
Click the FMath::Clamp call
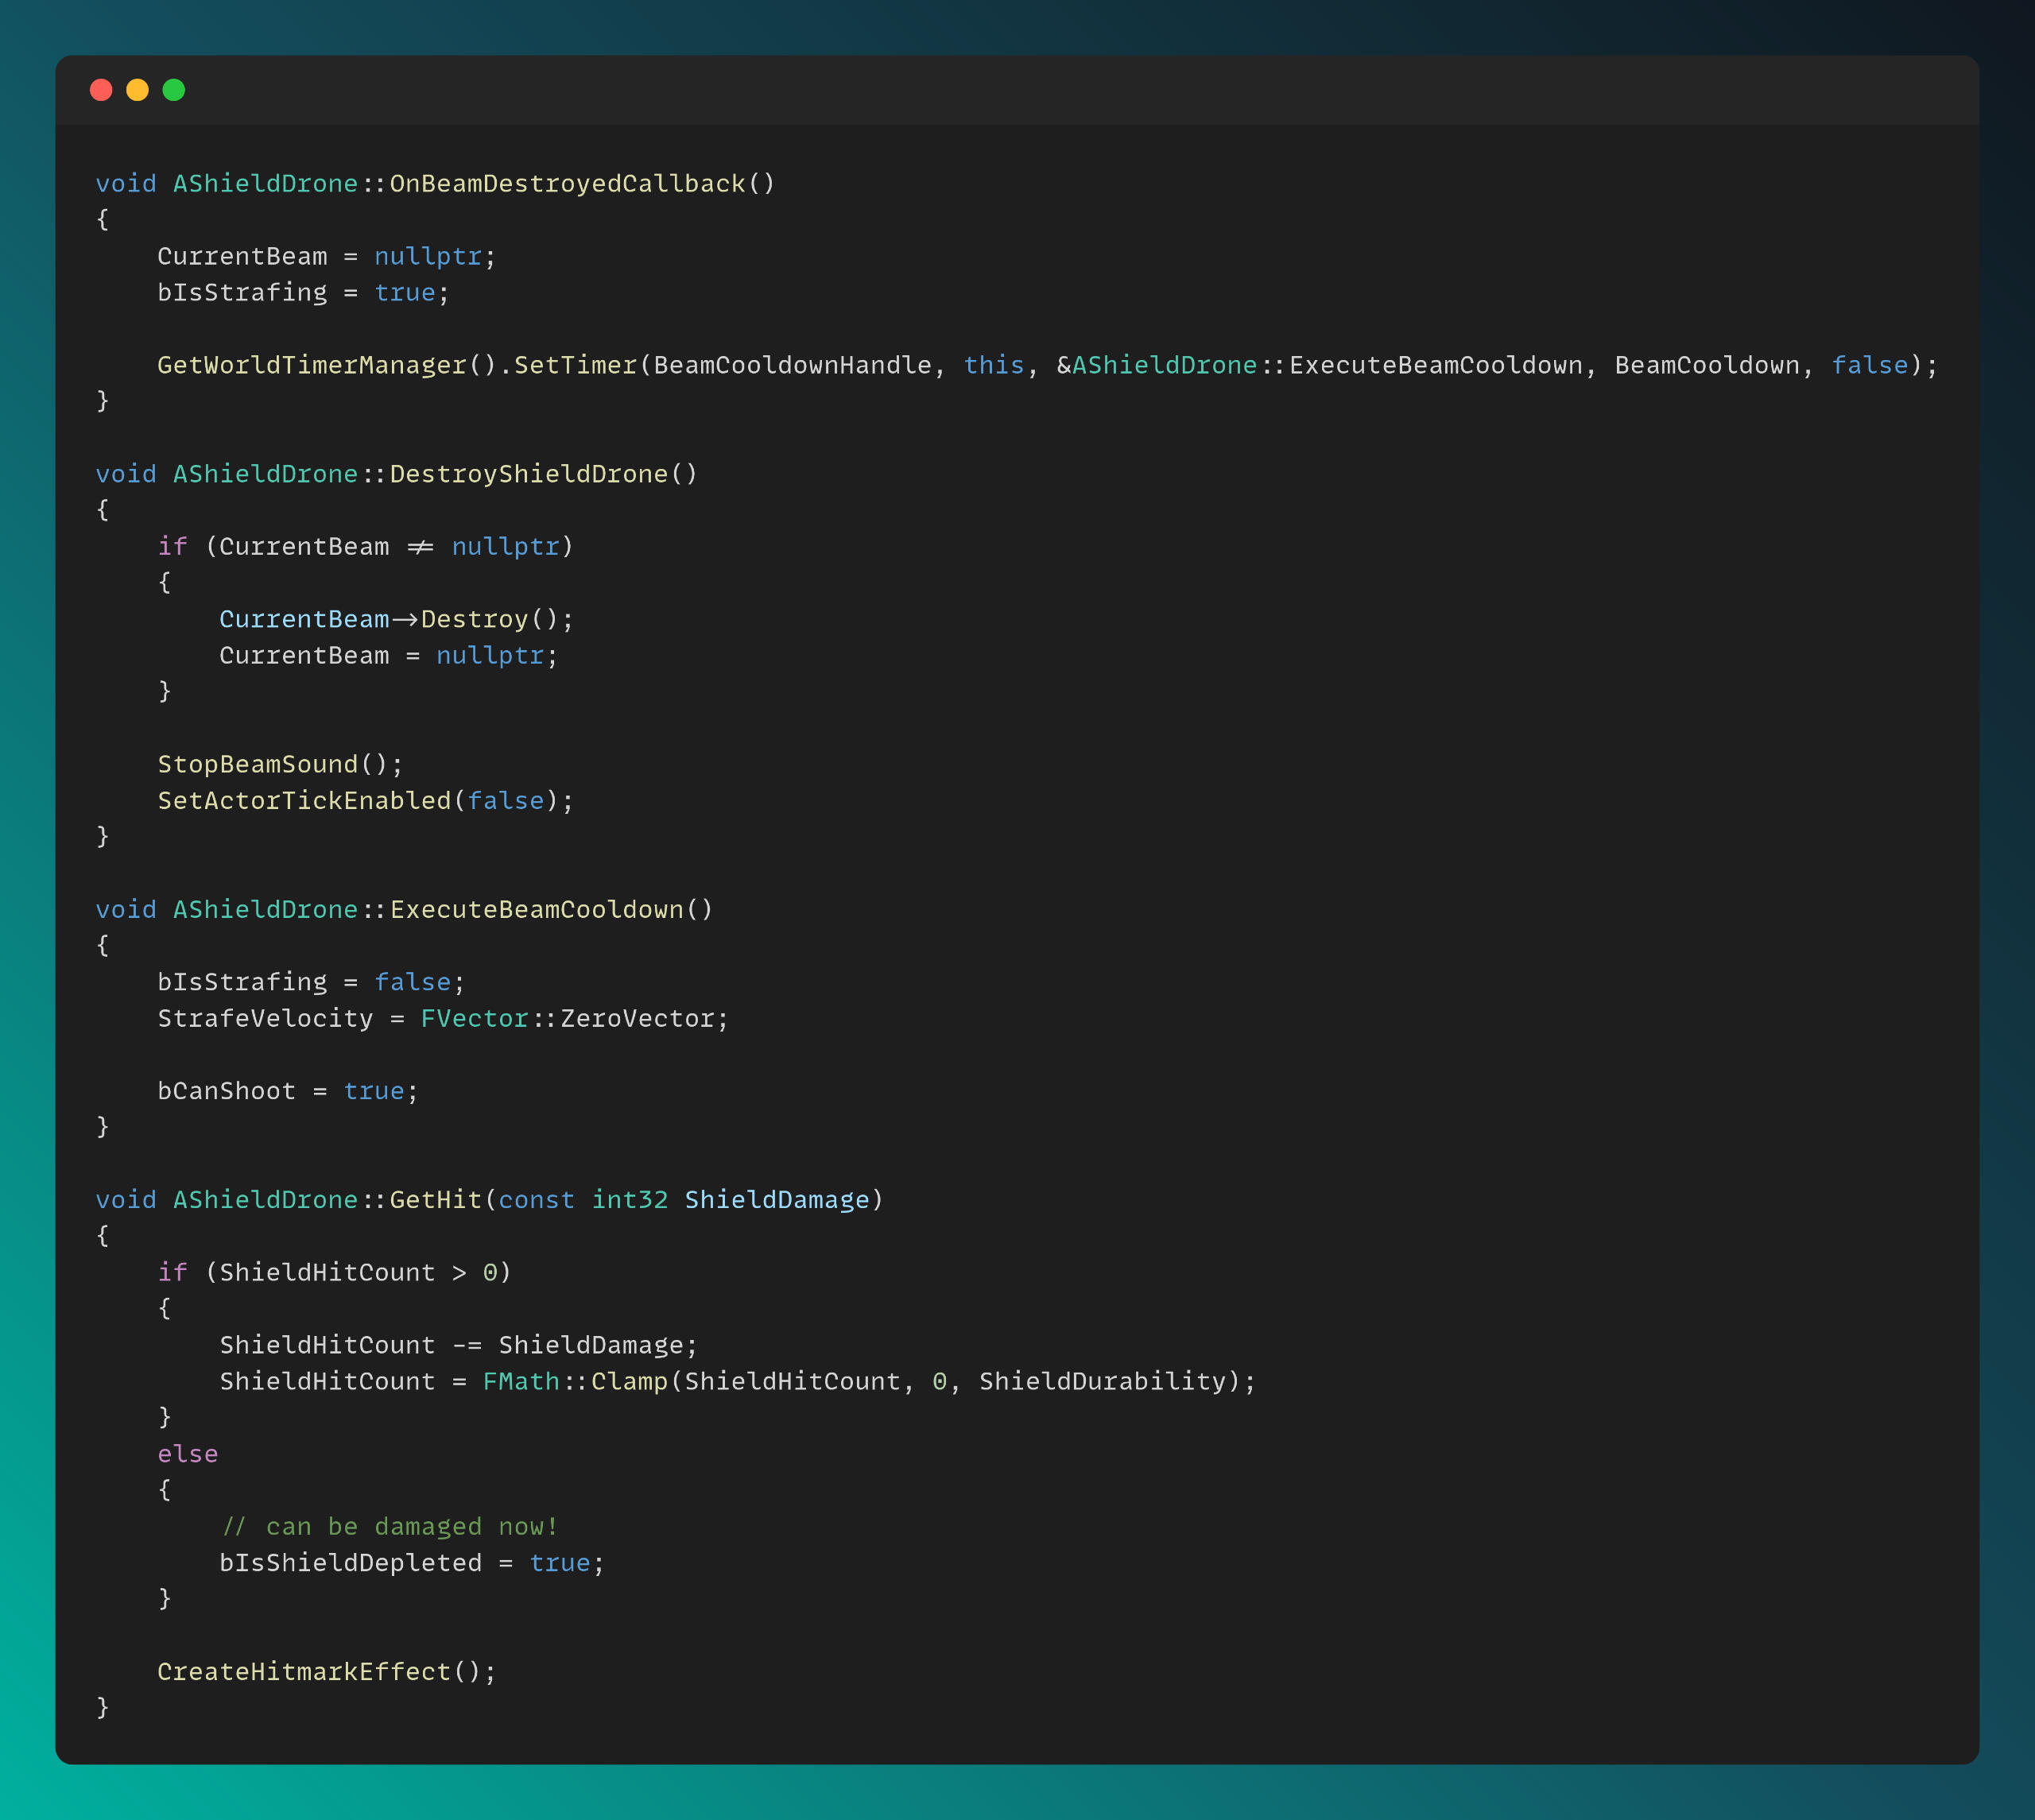pyautogui.click(x=575, y=1382)
